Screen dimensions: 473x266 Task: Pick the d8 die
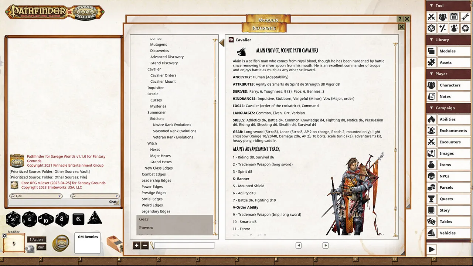[62, 219]
